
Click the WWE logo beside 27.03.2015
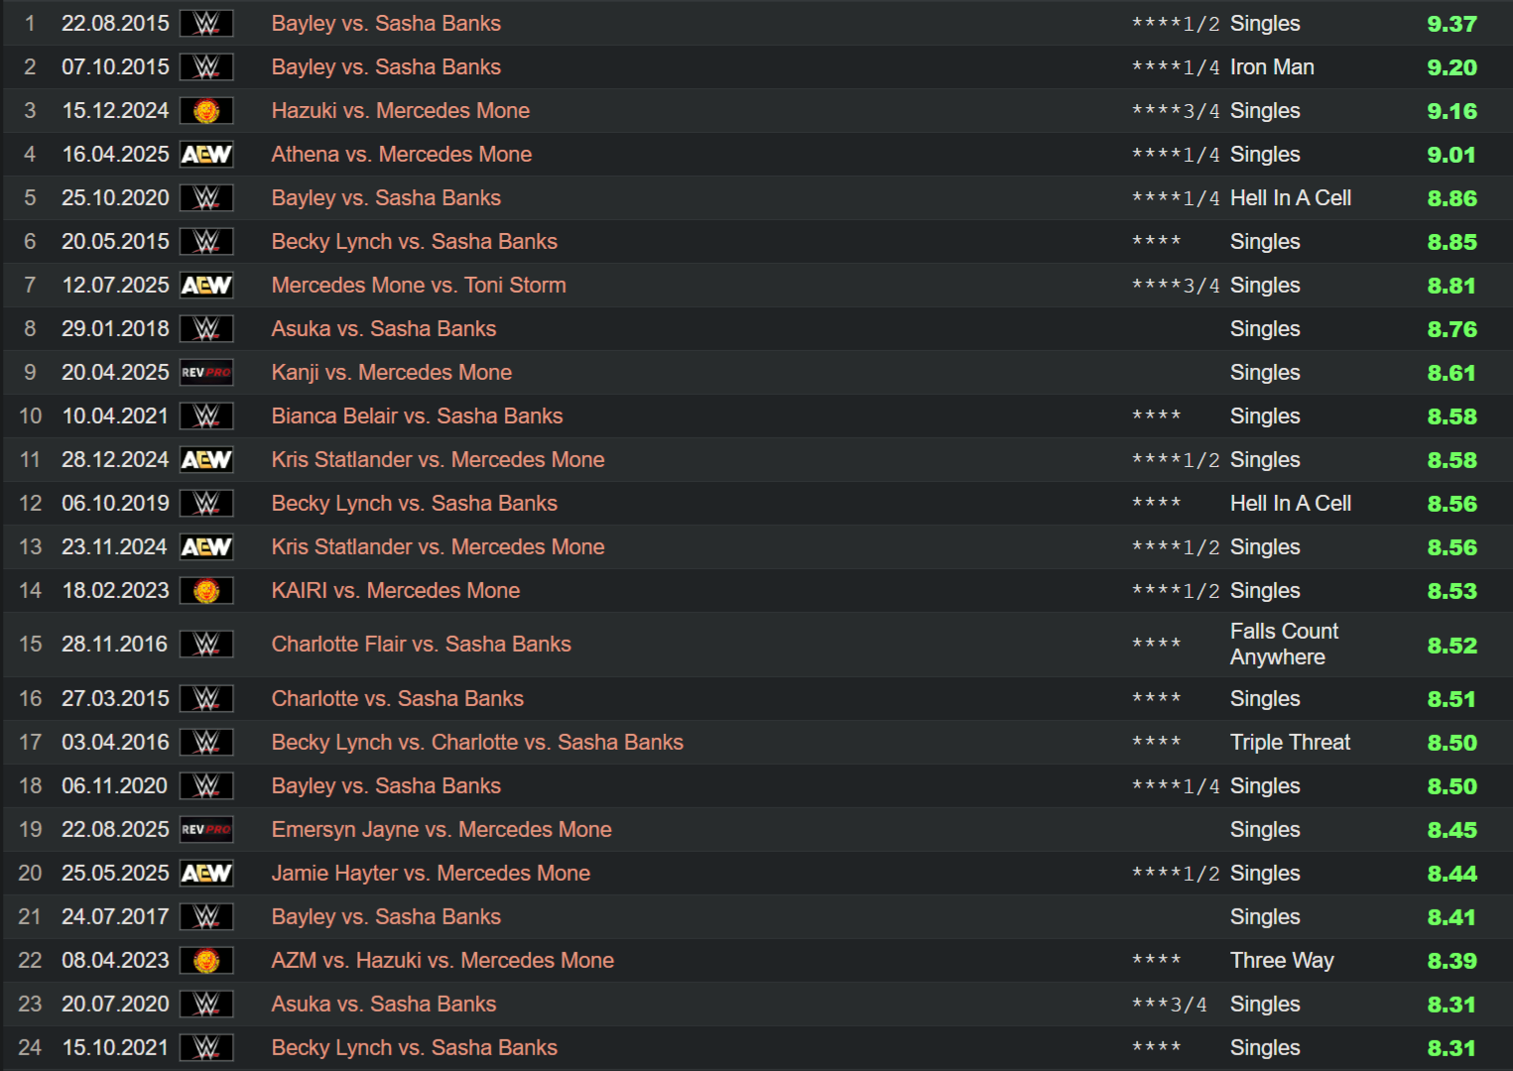(x=206, y=699)
